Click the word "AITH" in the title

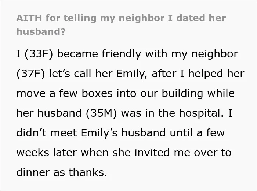point(29,18)
